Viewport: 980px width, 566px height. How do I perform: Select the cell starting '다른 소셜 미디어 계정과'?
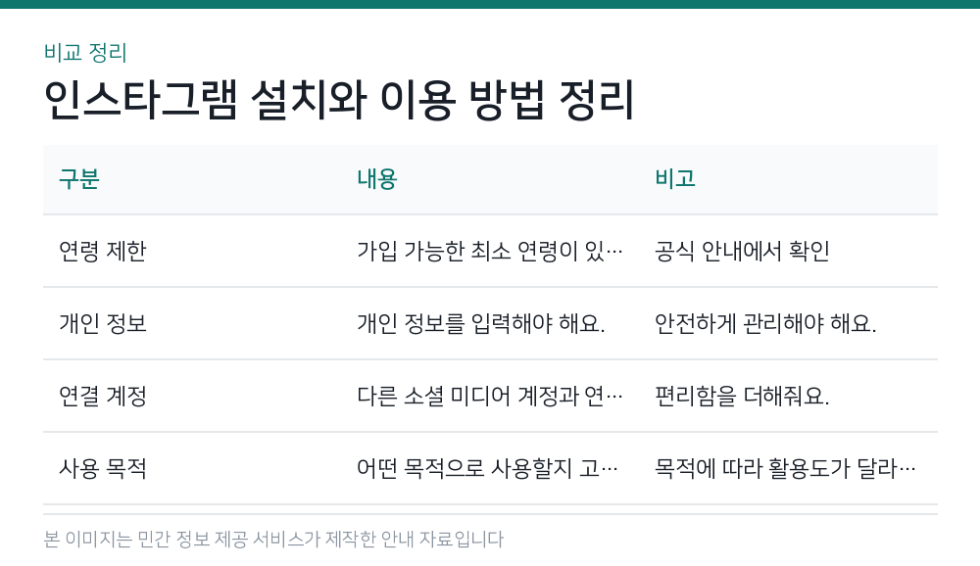click(491, 396)
